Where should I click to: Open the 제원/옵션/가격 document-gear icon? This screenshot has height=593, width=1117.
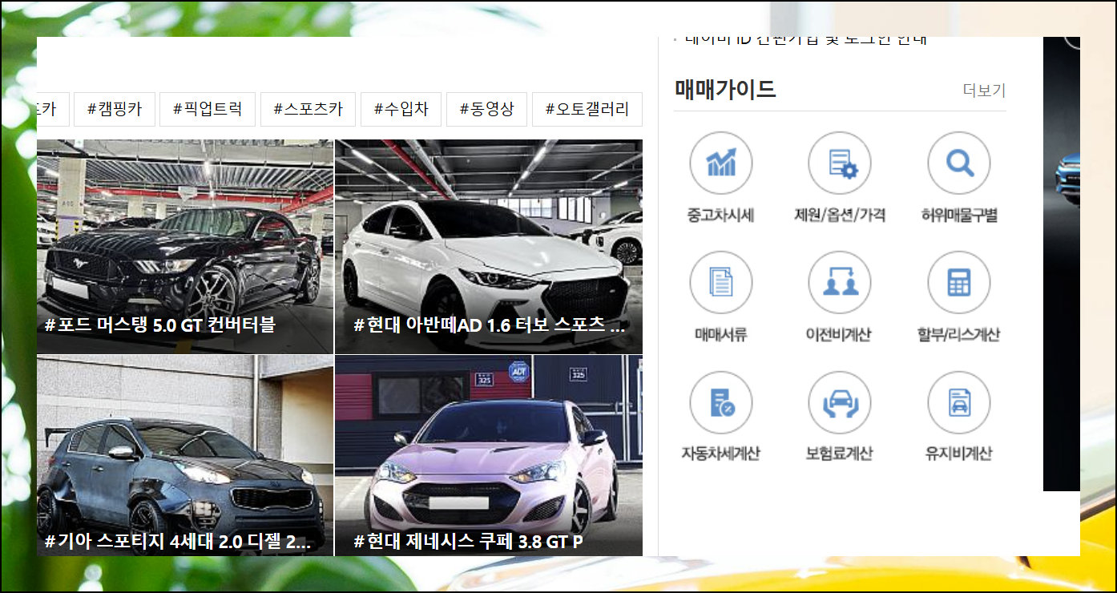(x=840, y=163)
